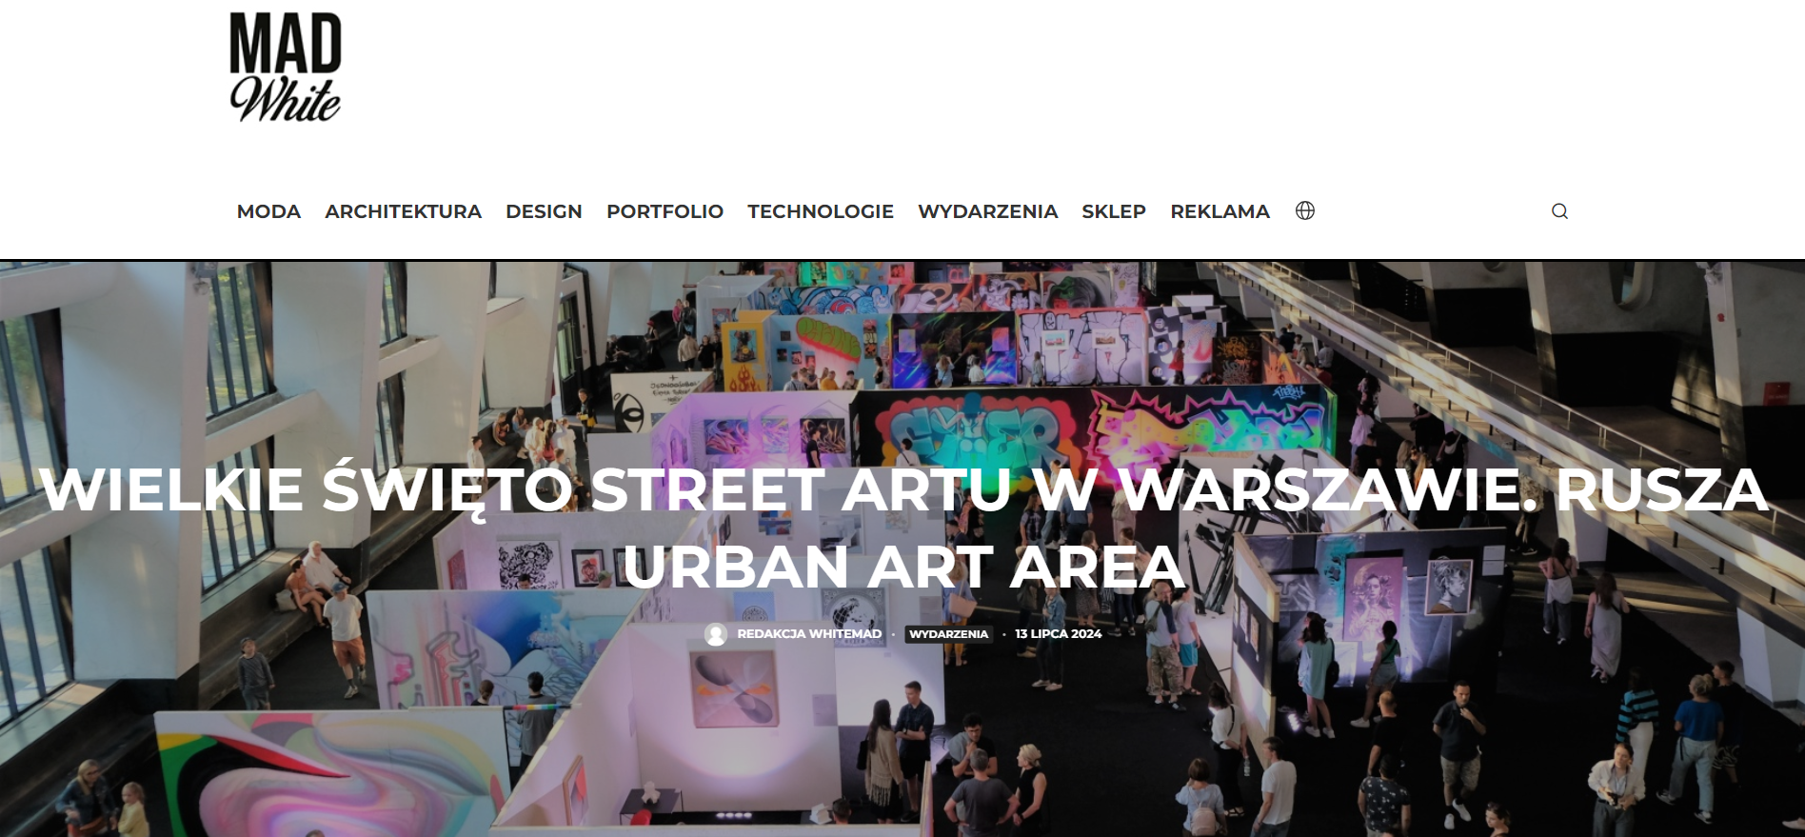Open the MODA menu item
Image resolution: width=1805 pixels, height=837 pixels.
268,211
